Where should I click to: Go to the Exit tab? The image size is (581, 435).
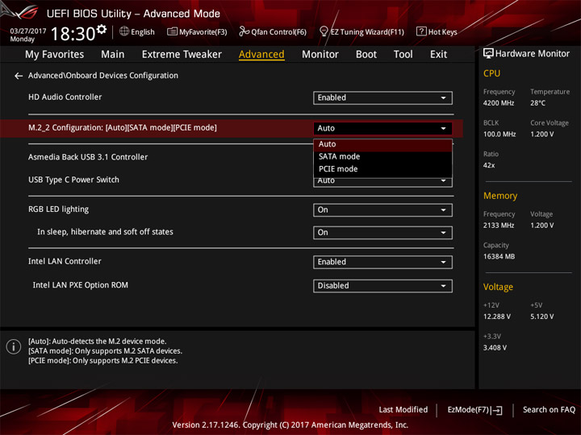438,55
